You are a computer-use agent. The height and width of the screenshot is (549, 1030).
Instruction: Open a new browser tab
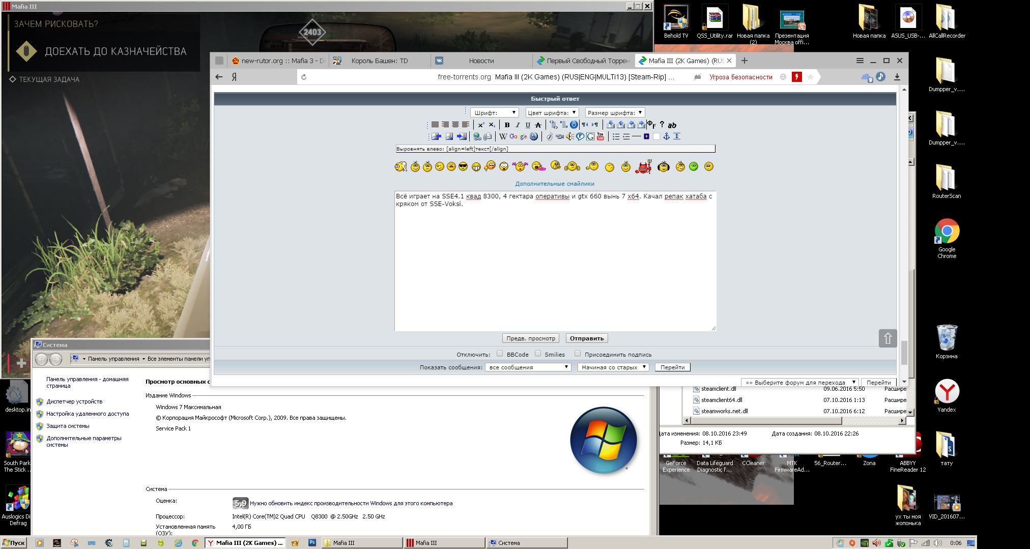pos(745,61)
